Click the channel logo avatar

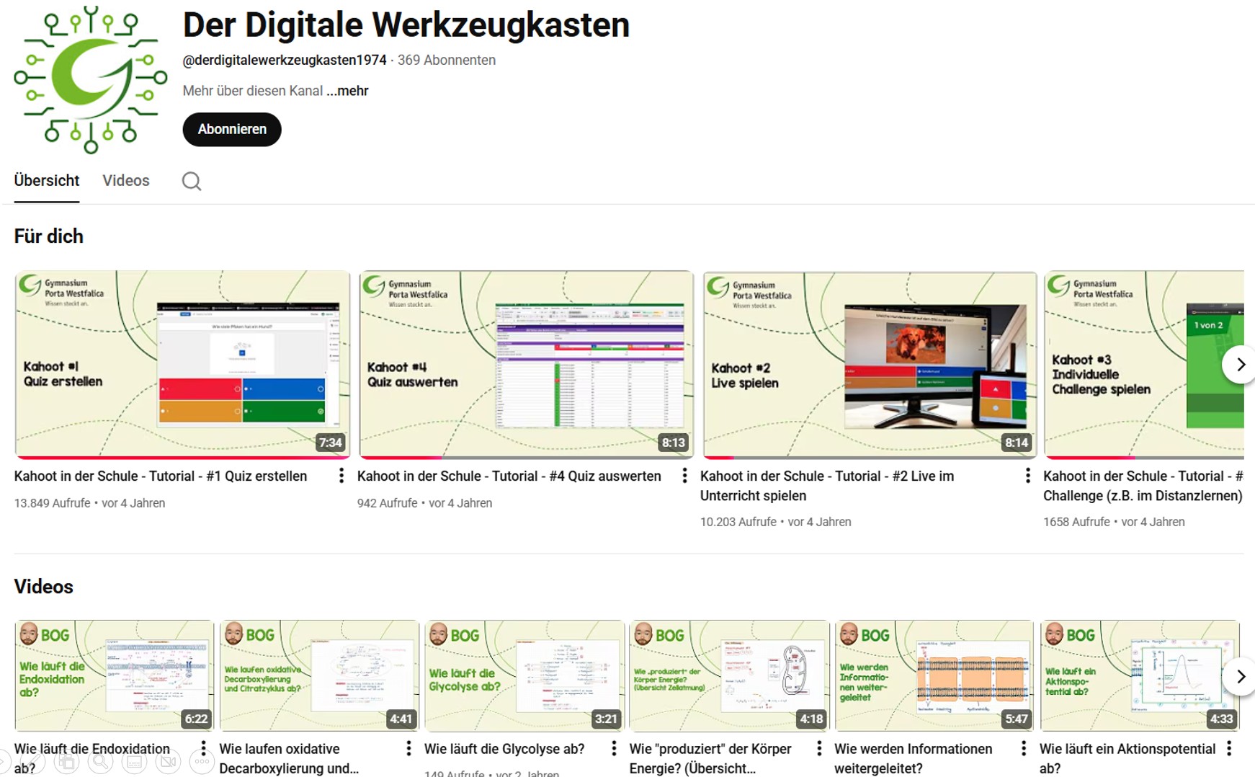(x=91, y=79)
